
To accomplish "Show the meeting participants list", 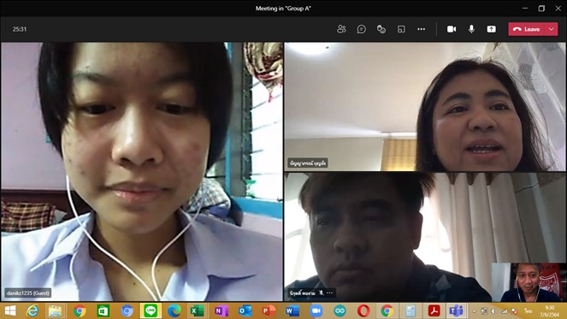I will pos(341,29).
